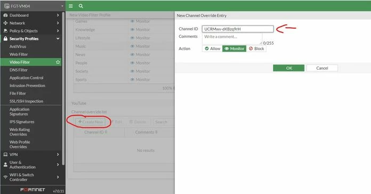
Task: Toggle the Video Filter favorite star
Action: 58,62
